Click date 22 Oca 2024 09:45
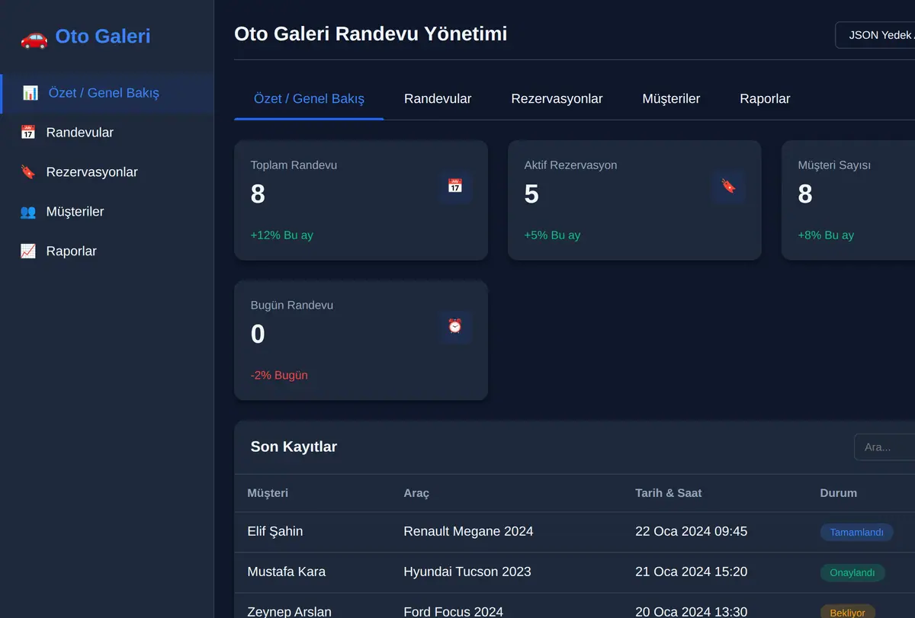The height and width of the screenshot is (618, 915). (692, 531)
